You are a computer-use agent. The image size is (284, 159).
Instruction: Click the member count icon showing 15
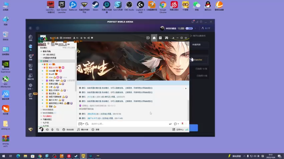coord(76,38)
